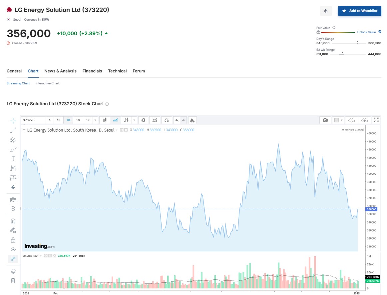The height and width of the screenshot is (295, 387).
Task: Select the text annotation tool
Action: tap(13, 159)
